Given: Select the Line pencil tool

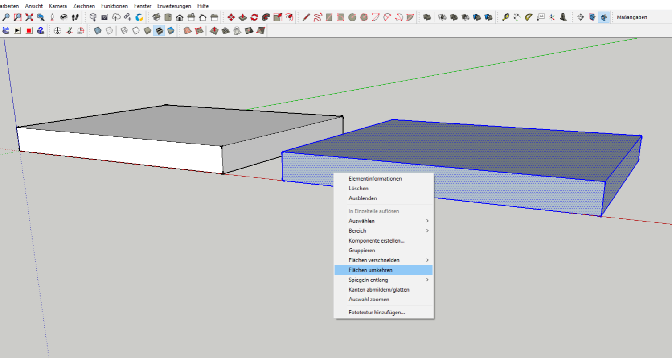Looking at the screenshot, I should click(306, 17).
